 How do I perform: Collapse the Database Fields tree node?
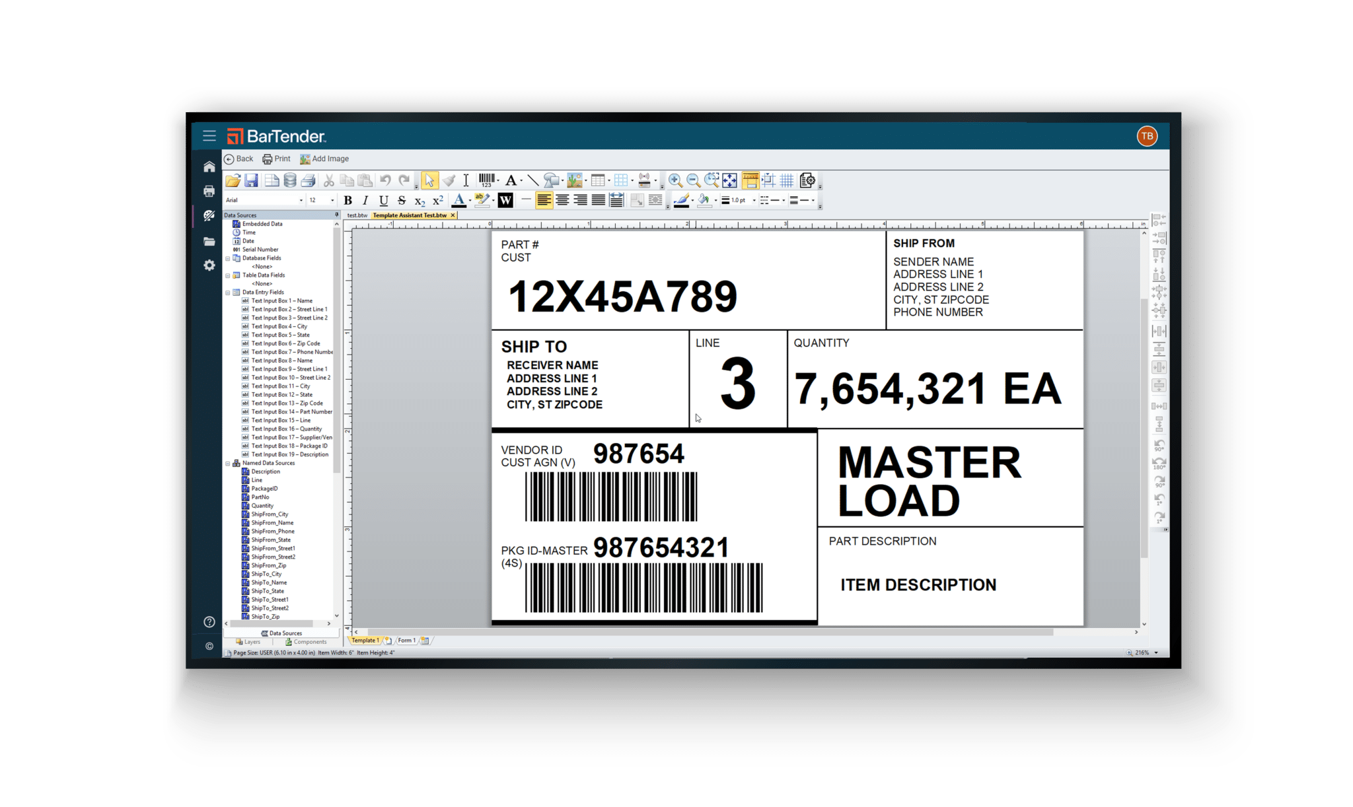click(228, 259)
